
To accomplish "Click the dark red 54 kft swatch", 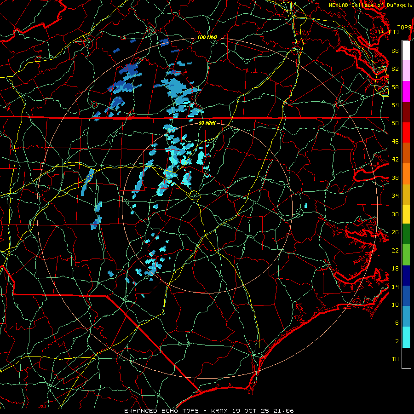I will tap(406, 112).
